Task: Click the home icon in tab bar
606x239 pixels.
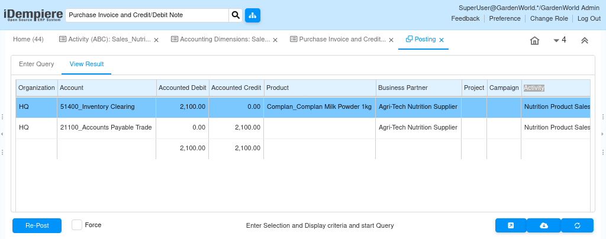Action: 534,40
